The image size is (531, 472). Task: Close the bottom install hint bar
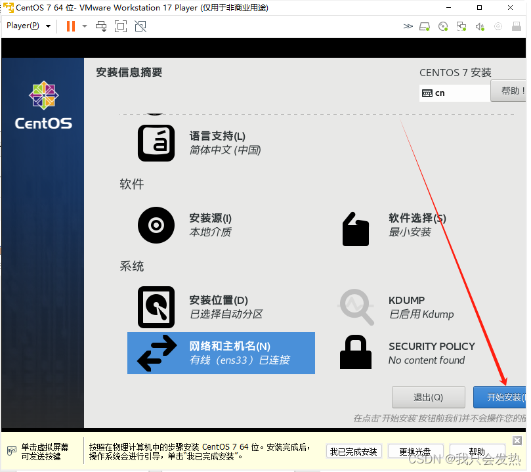coord(517,440)
